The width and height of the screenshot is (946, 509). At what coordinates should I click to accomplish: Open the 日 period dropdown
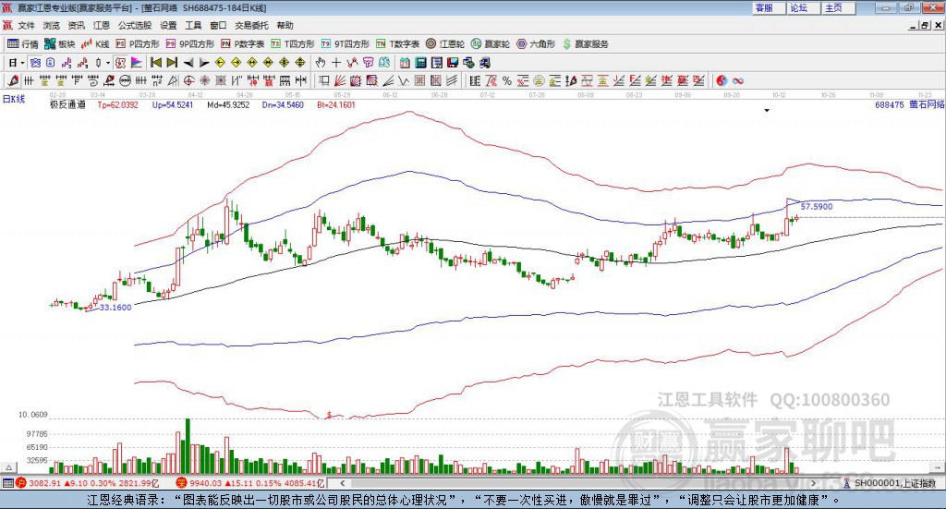(x=16, y=62)
